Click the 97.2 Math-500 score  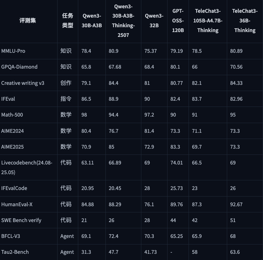point(149,115)
